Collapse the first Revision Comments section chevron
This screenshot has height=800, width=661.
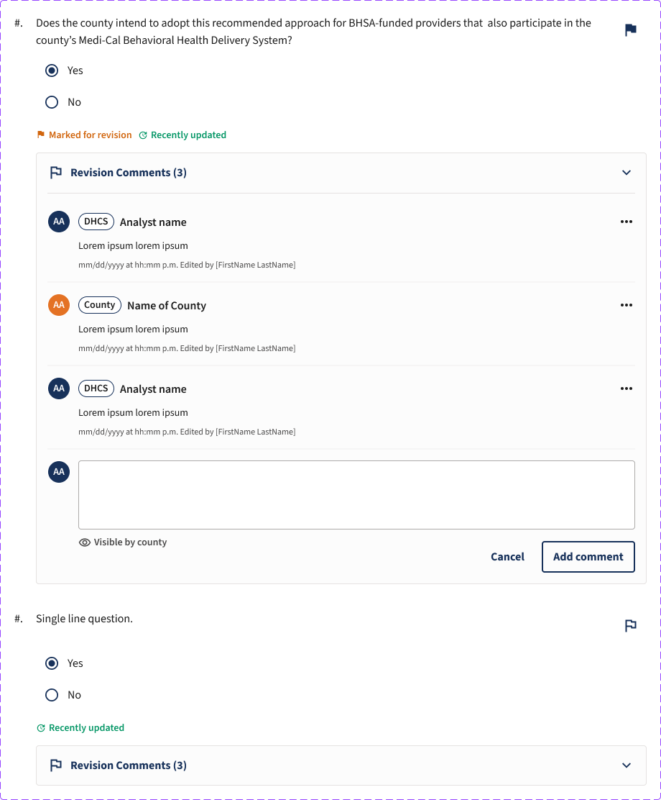pyautogui.click(x=627, y=173)
